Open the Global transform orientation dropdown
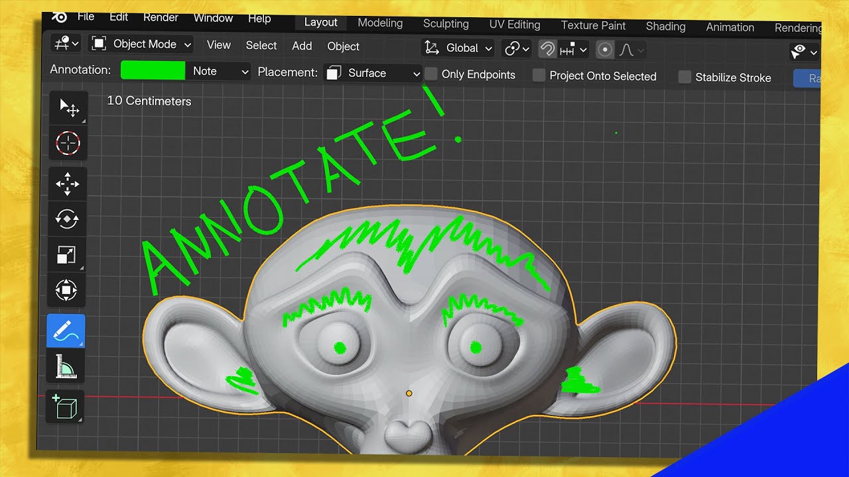849x477 pixels. pos(458,48)
